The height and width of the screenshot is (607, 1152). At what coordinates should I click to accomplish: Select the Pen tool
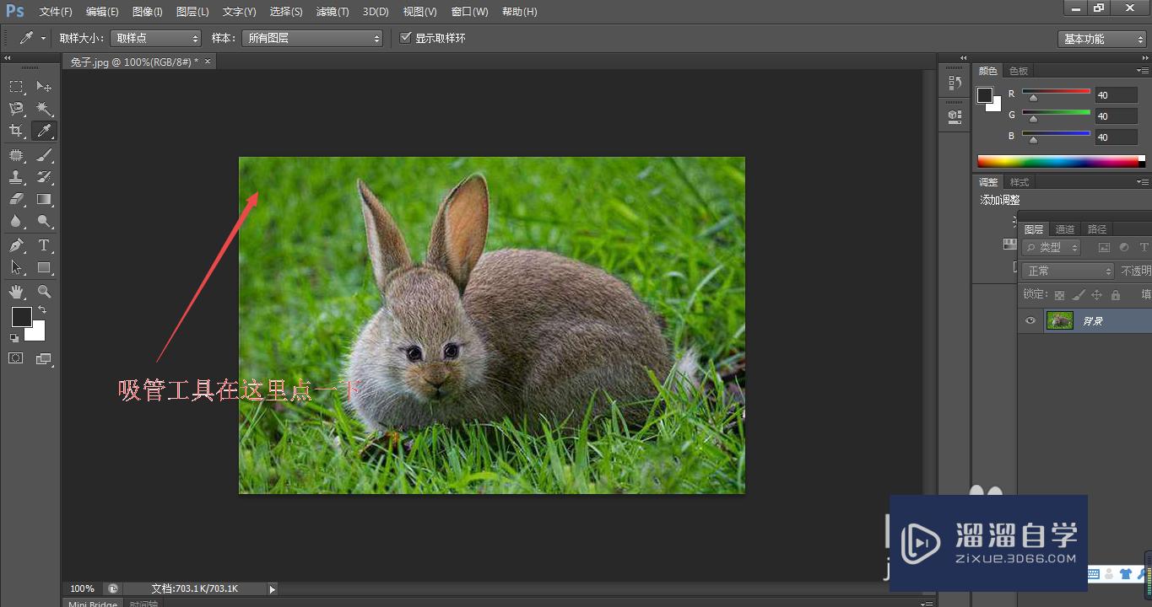(x=16, y=245)
